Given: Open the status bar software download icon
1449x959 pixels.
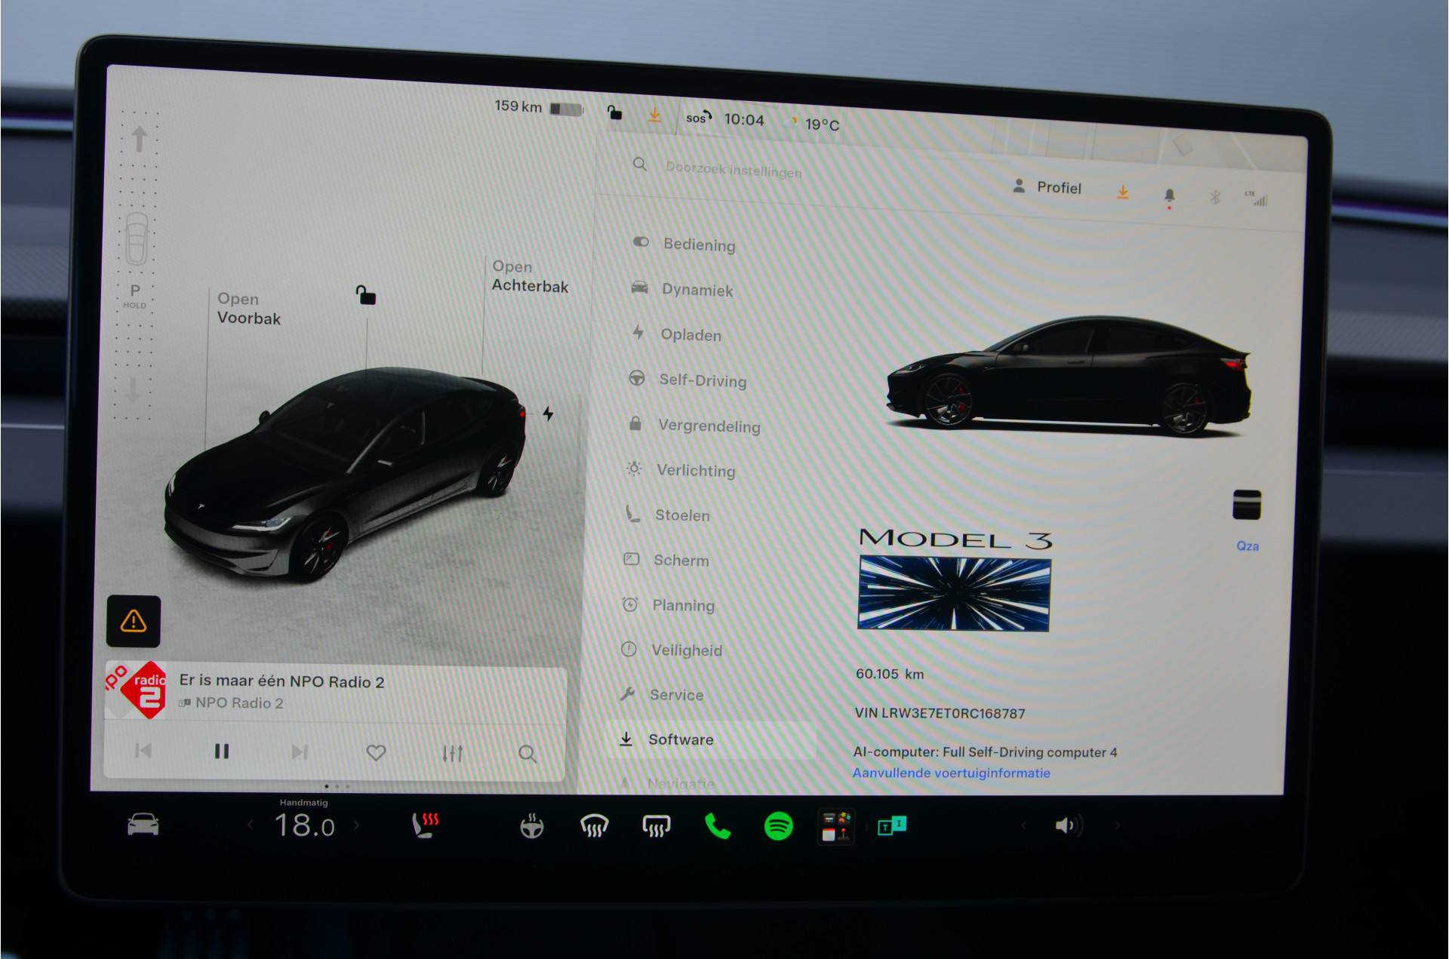Looking at the screenshot, I should coord(654,115).
